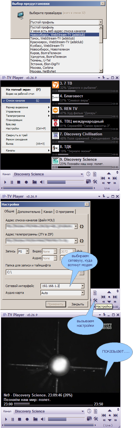The height and width of the screenshot is (428, 133).
Task: Expand the Телепрограмма submenu
Action: 25,116
